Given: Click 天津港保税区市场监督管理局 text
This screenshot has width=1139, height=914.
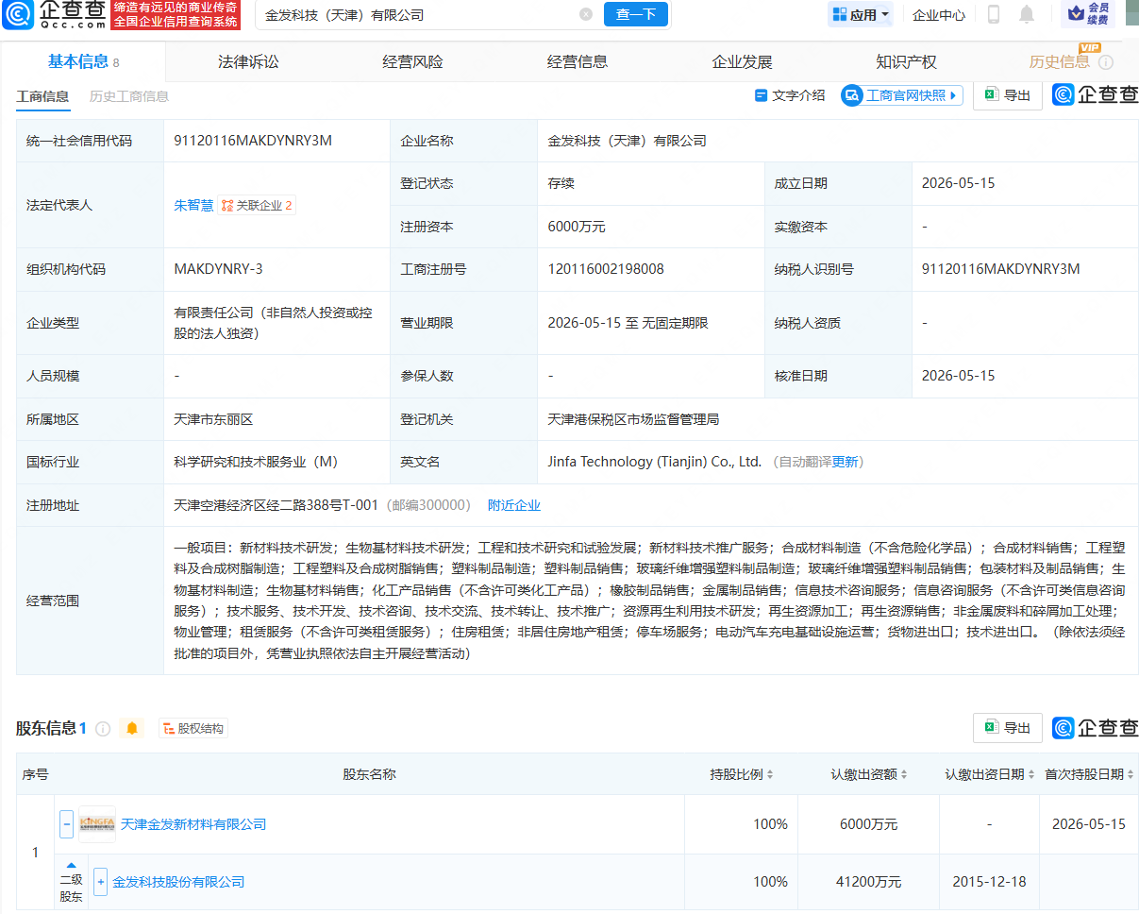Looking at the screenshot, I should [x=633, y=419].
